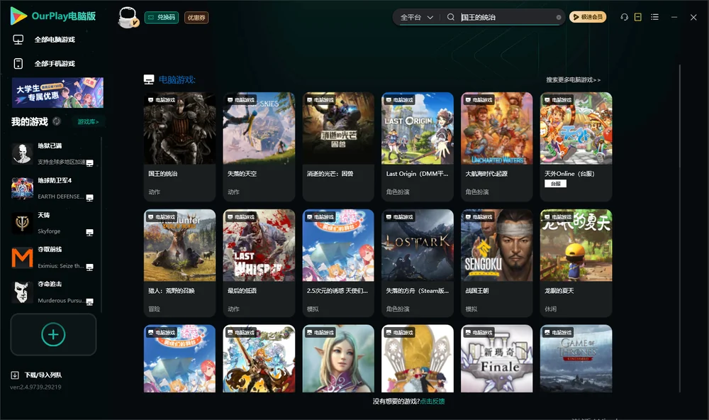The height and width of the screenshot is (420, 709).
Task: Click the 点击反馈 feedback link
Action: click(432, 401)
